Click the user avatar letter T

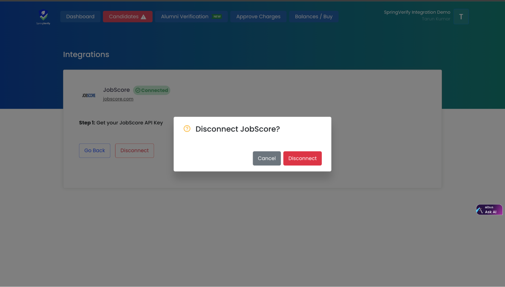coord(461,17)
